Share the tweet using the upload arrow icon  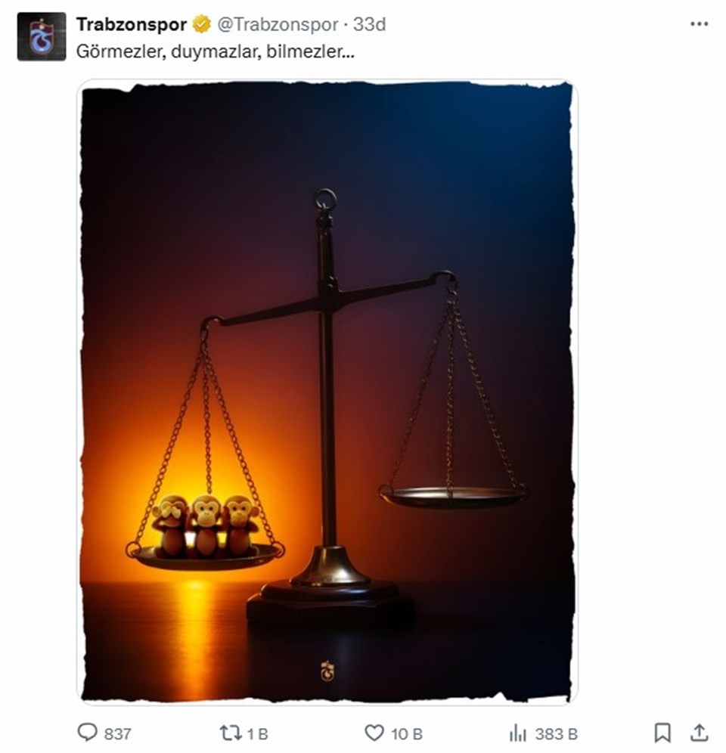(x=700, y=733)
